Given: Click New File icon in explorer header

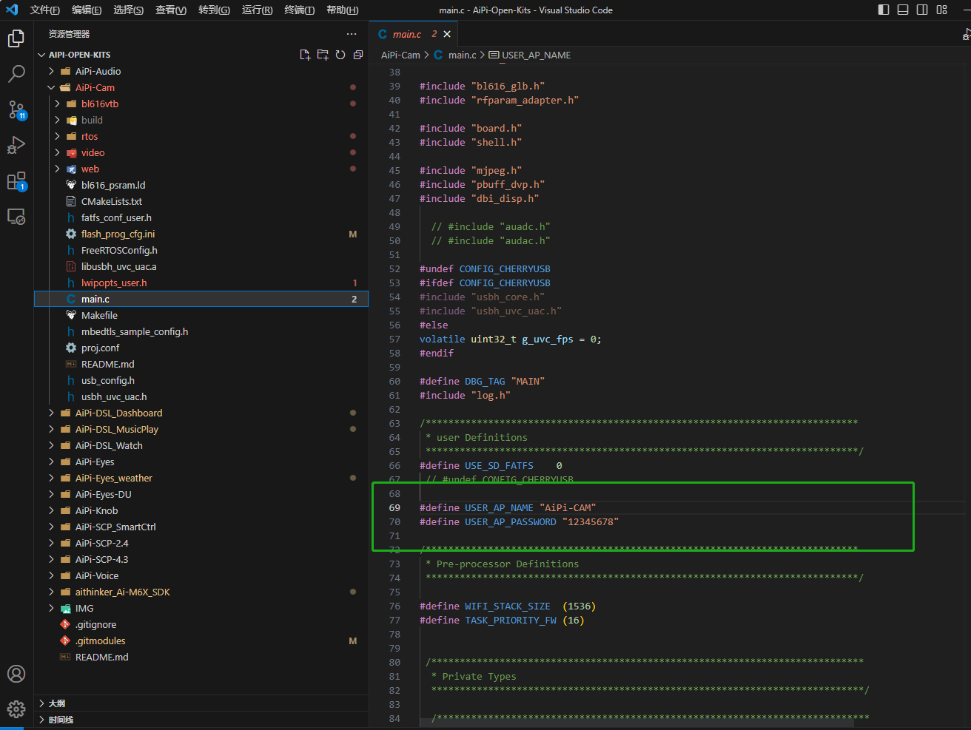Looking at the screenshot, I should tap(305, 55).
